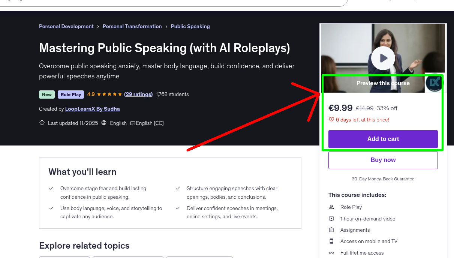Open the LoopLearnX By Sudha instructor page
The width and height of the screenshot is (454, 258).
point(93,109)
